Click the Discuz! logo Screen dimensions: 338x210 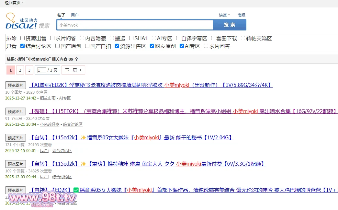tap(28, 22)
